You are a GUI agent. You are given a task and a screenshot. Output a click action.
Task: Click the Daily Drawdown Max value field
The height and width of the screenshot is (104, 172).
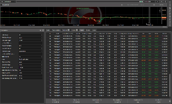point(30,70)
